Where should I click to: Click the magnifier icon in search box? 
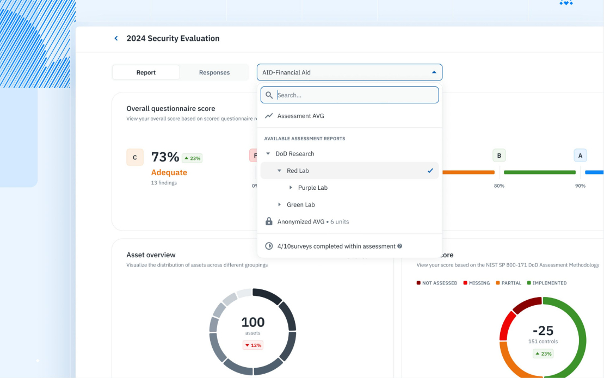click(269, 95)
